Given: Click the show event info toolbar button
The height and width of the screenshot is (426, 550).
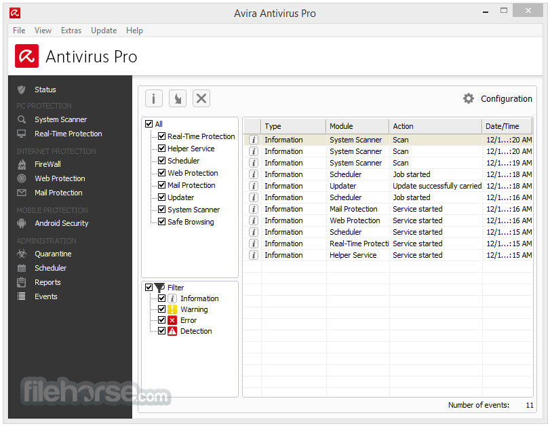Looking at the screenshot, I should (x=154, y=98).
